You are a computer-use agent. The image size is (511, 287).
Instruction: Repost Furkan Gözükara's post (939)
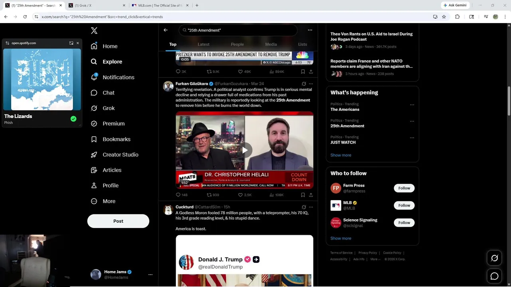pyautogui.click(x=213, y=195)
